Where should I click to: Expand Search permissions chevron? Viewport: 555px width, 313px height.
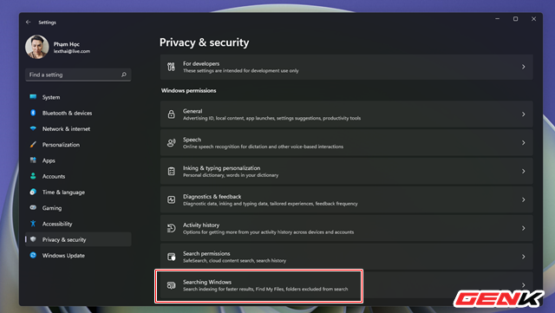click(523, 257)
